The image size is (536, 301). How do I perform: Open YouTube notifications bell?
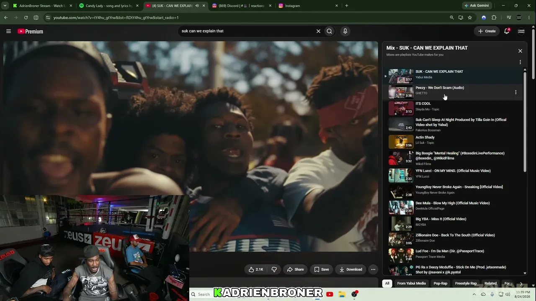(507, 31)
